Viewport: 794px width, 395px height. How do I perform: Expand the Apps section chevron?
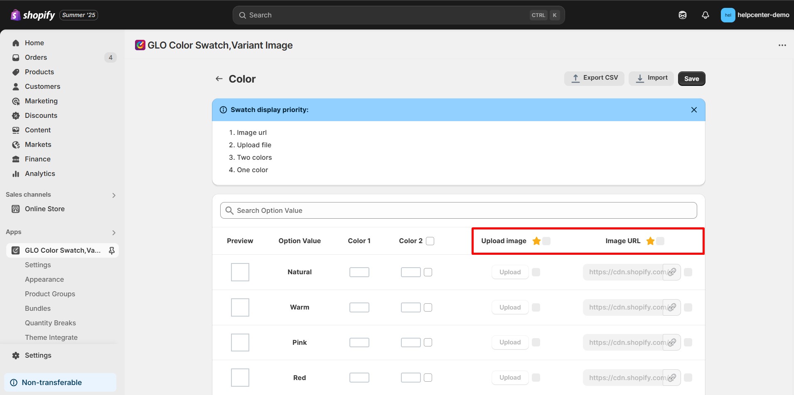(113, 232)
